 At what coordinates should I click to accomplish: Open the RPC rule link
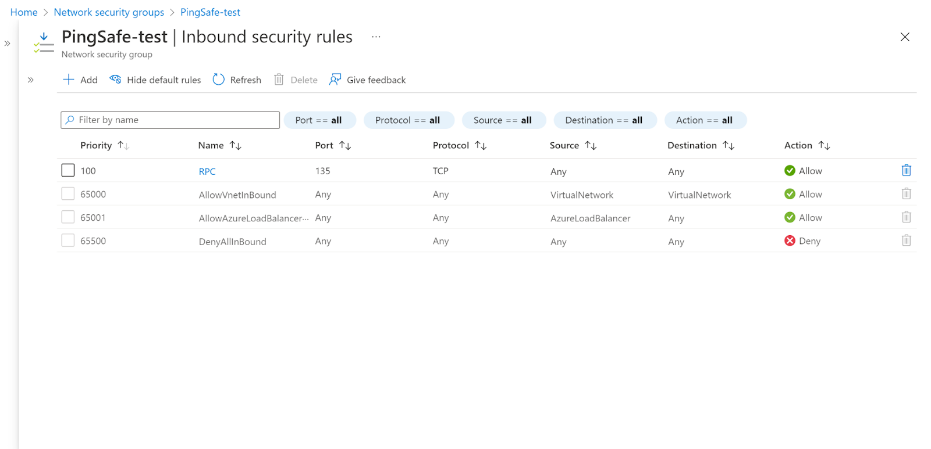[207, 171]
